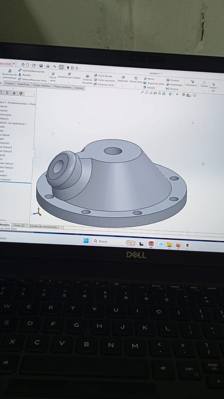
Task: Click the Windows Start button on the taskbar
Action: point(86,241)
